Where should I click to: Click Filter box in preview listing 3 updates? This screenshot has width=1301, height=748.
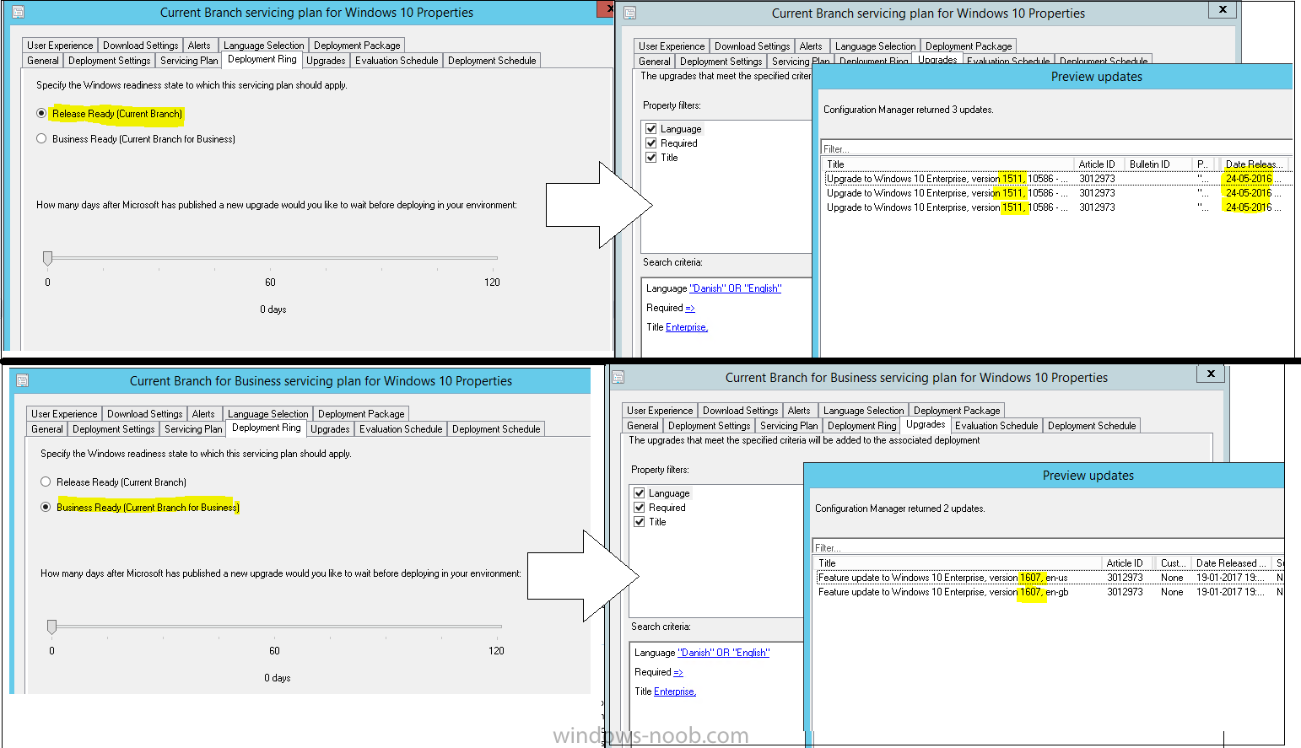click(1056, 149)
